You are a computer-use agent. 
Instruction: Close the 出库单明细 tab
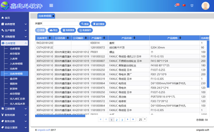pos(53,16)
